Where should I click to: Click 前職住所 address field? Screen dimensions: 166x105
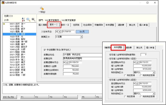(x=82, y=59)
